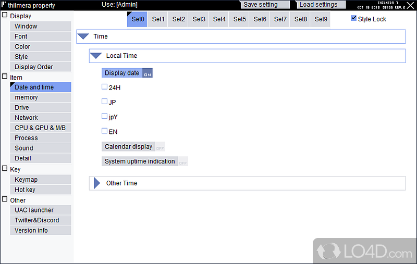Toggle the Key category checkbox
The width and height of the screenshot is (417, 264).
[5, 168]
